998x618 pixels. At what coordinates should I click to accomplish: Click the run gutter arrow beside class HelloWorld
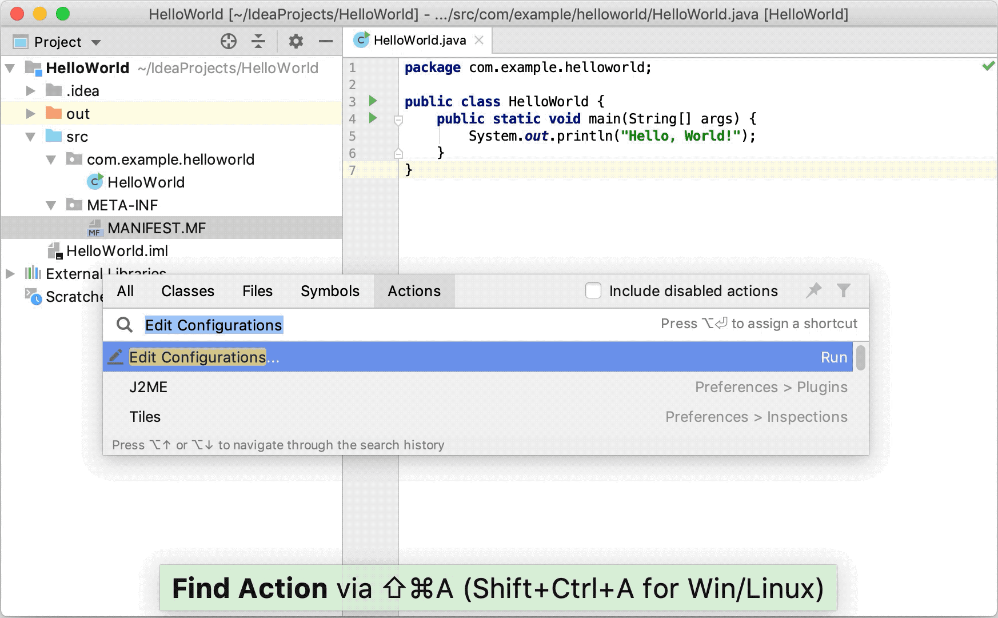click(x=373, y=101)
